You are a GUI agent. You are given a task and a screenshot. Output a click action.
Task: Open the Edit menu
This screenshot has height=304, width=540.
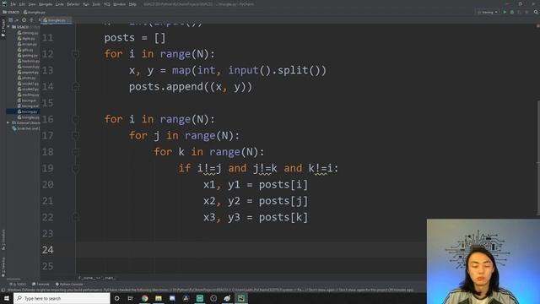tap(22, 4)
